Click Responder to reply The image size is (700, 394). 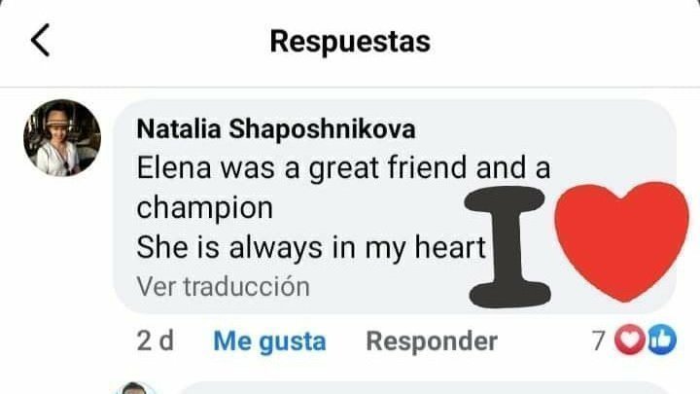432,341
